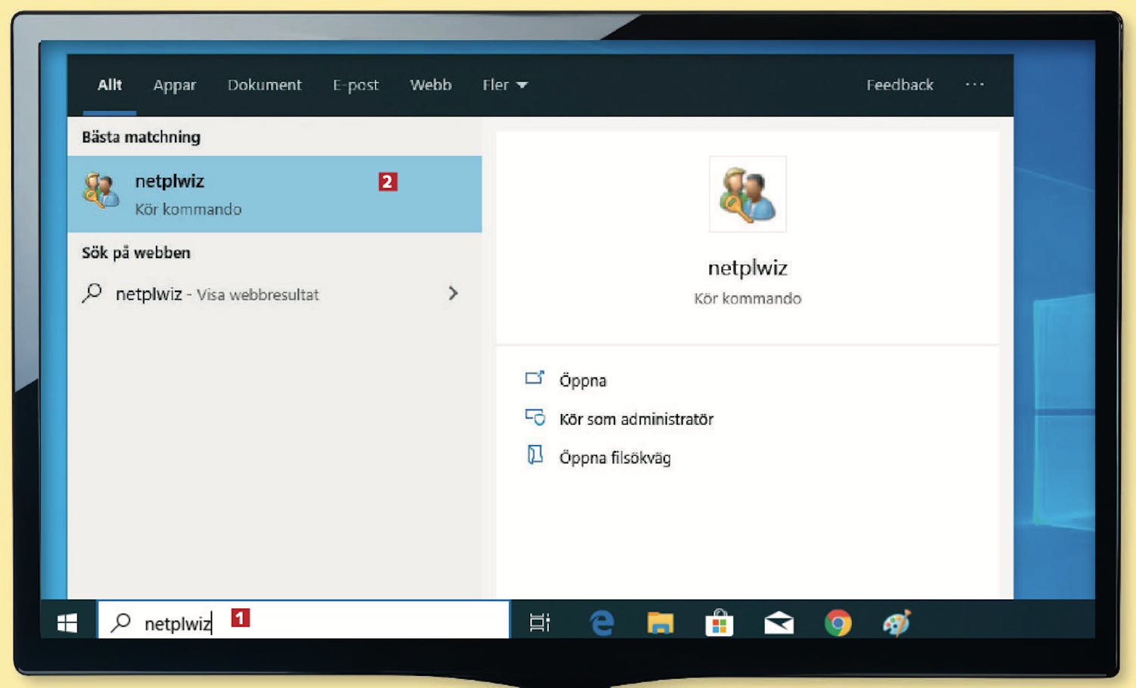Expand the Fler dropdown

(504, 85)
